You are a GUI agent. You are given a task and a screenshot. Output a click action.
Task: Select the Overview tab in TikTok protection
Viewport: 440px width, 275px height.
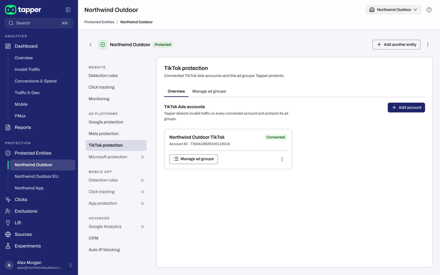tap(176, 91)
